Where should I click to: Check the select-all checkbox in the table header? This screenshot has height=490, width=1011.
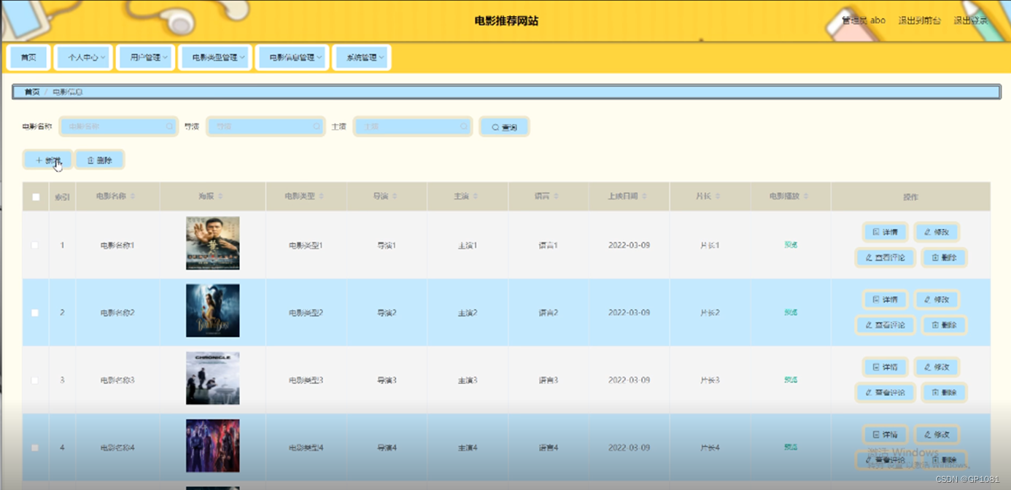click(34, 195)
